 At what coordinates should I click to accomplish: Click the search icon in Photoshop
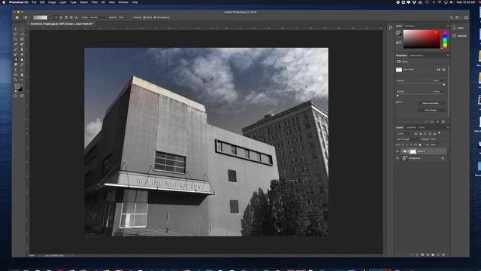click(451, 17)
